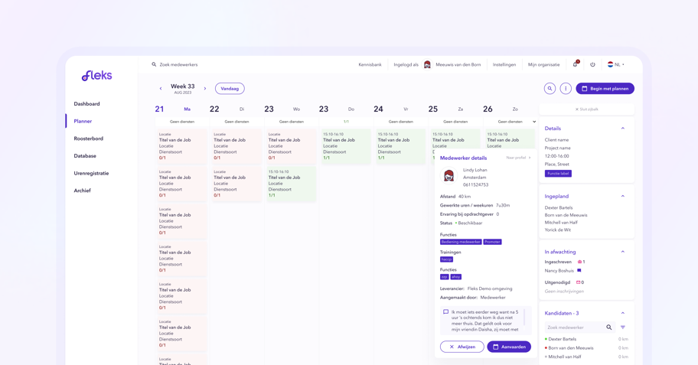Click the Ingeschreven count icon
Viewport: 698px width, 365px height.
pyautogui.click(x=579, y=262)
